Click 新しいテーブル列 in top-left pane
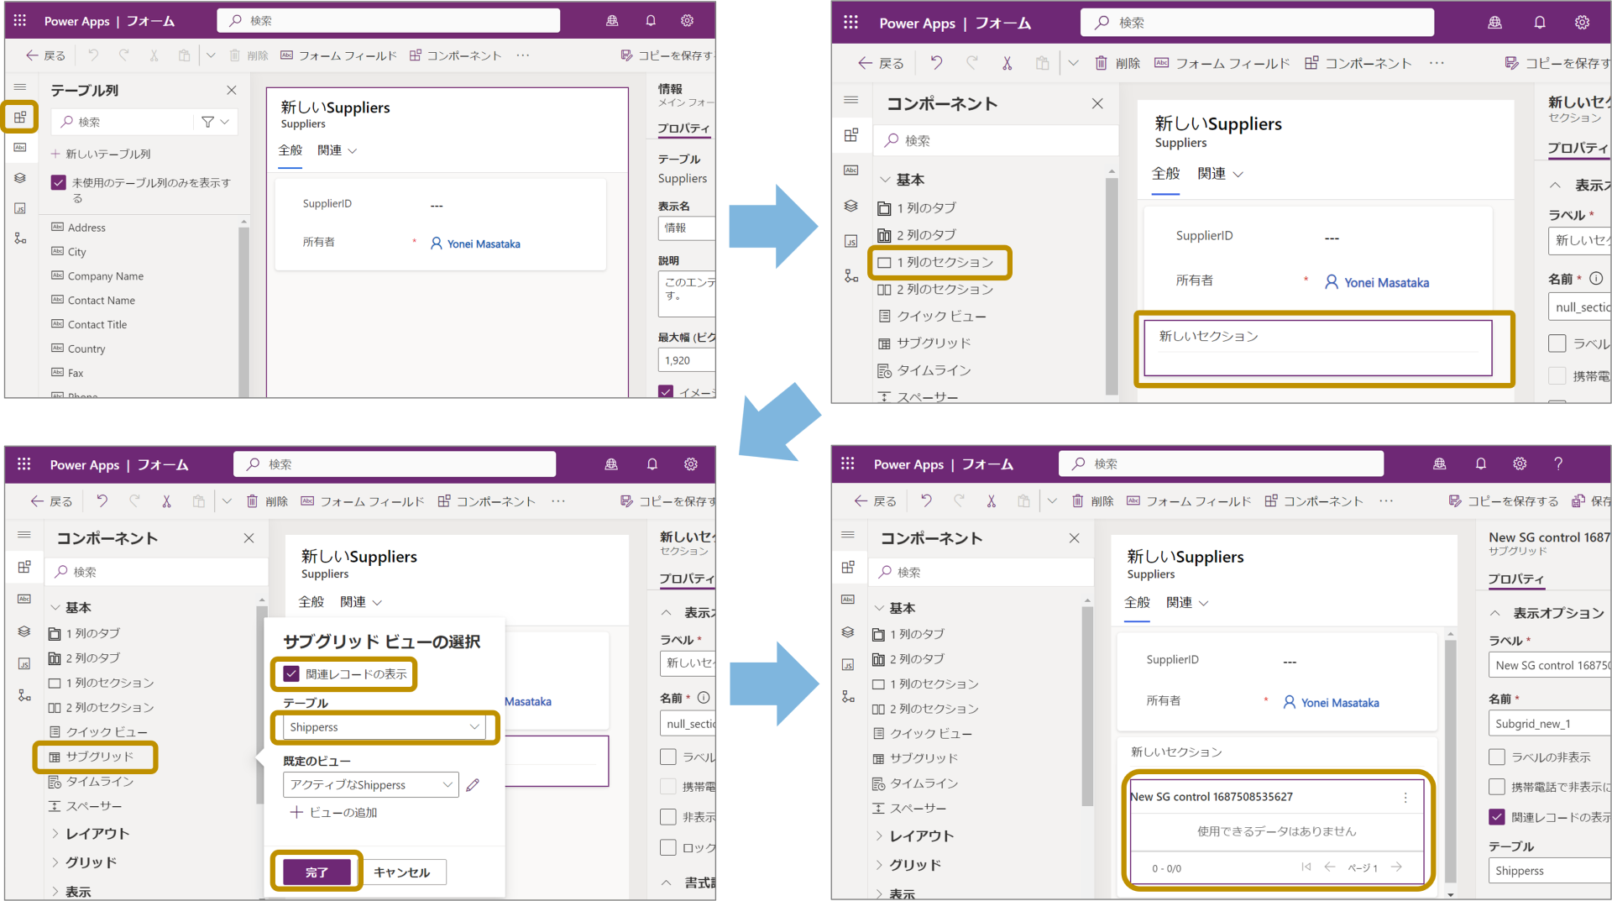 tap(101, 154)
